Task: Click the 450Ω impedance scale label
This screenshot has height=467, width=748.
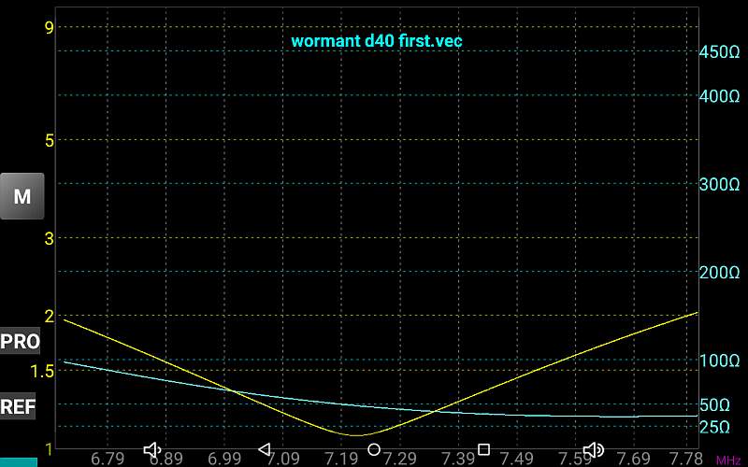Action: pyautogui.click(x=720, y=52)
